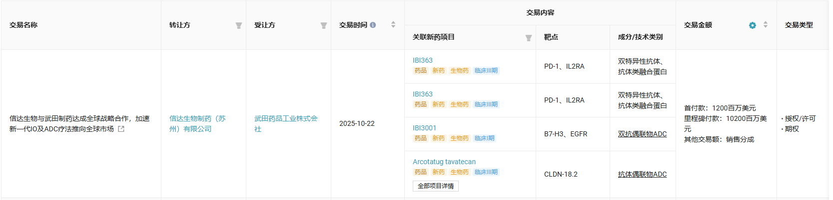Select target cell B7-H3、EGFR
The height and width of the screenshot is (200, 833).
pyautogui.click(x=566, y=134)
